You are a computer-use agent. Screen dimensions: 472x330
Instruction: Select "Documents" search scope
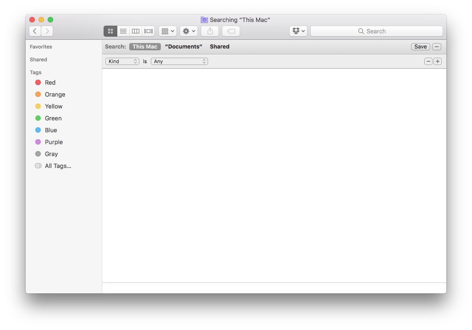coord(184,47)
